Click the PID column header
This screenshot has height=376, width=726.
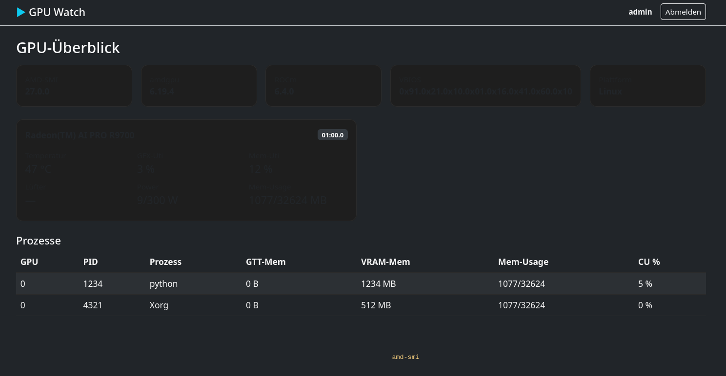91,262
